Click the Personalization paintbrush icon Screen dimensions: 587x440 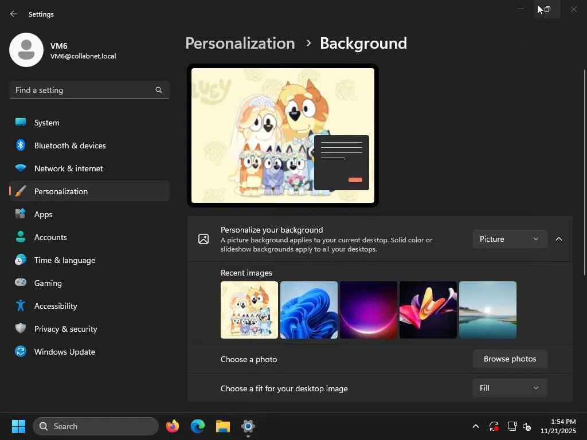point(21,191)
